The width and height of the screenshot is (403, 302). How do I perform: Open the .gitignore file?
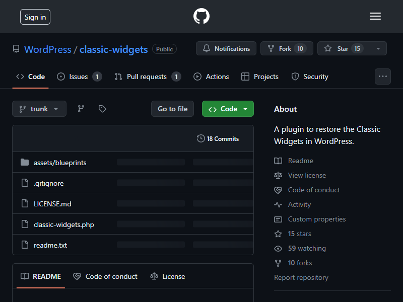click(x=48, y=183)
